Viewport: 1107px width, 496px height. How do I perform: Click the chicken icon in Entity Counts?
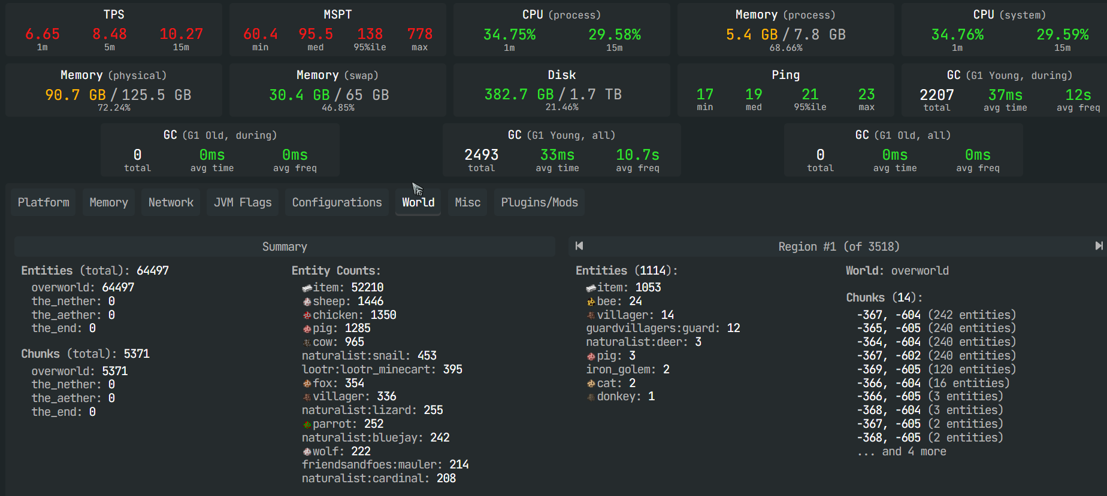[x=307, y=315]
